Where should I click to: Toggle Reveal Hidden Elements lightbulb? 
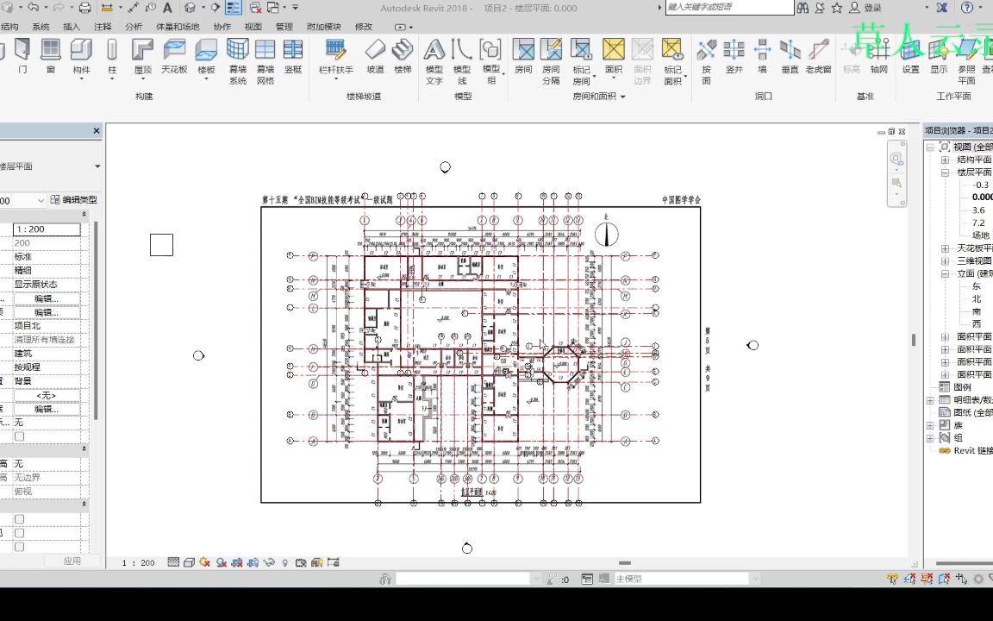pyautogui.click(x=284, y=561)
